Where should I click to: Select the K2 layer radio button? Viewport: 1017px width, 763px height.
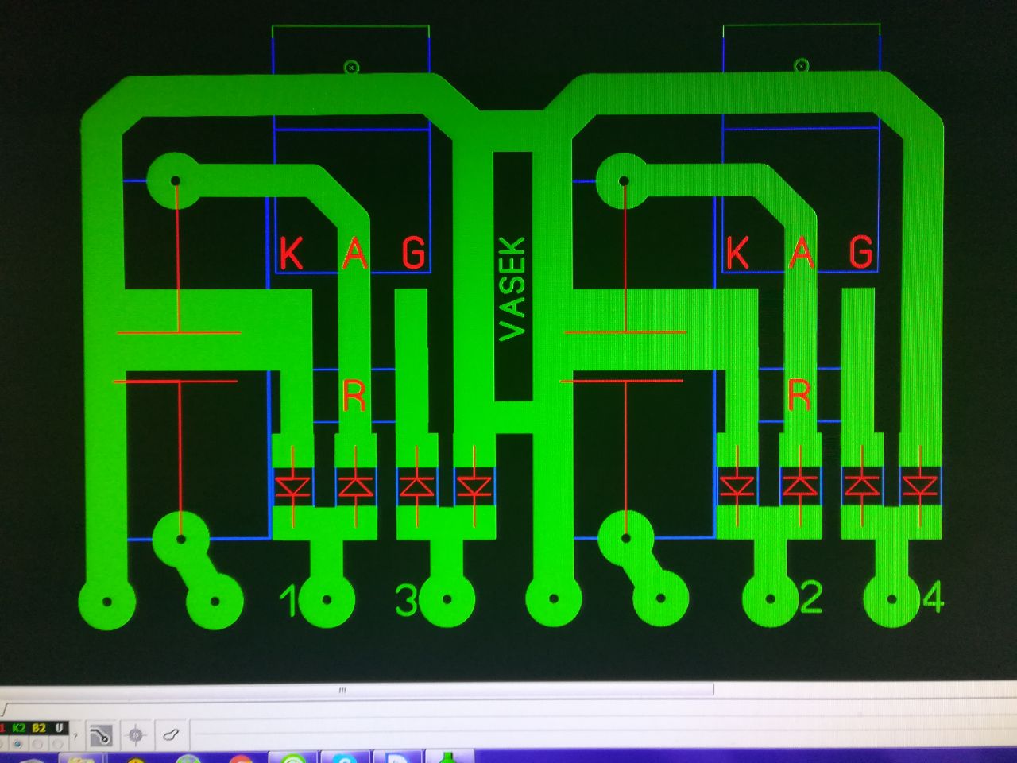click(18, 744)
